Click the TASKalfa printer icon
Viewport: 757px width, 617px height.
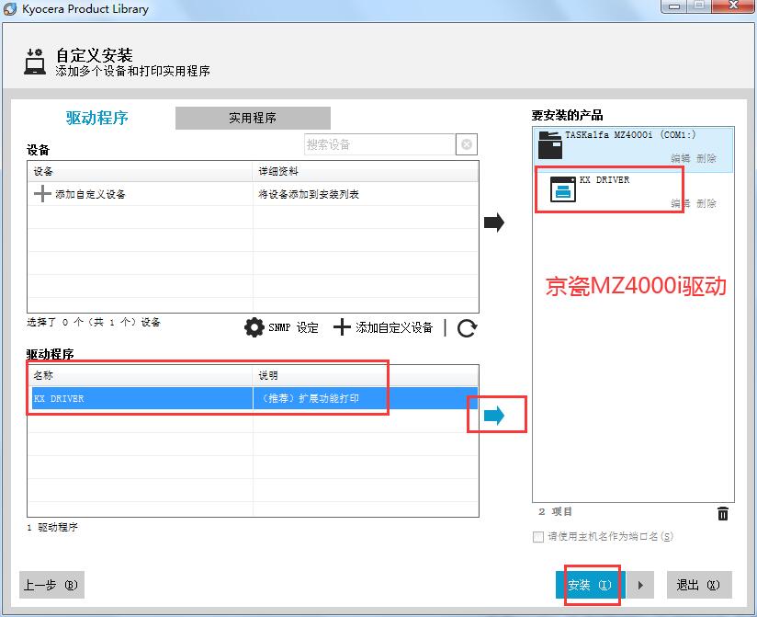pyautogui.click(x=550, y=145)
